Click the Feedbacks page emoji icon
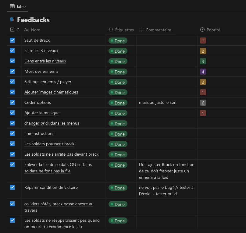Viewport: 246px width, 233px height. tap(12, 20)
